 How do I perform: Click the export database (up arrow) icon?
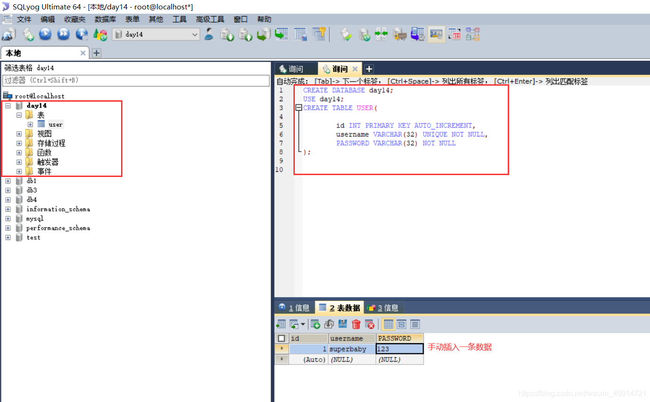click(x=245, y=34)
